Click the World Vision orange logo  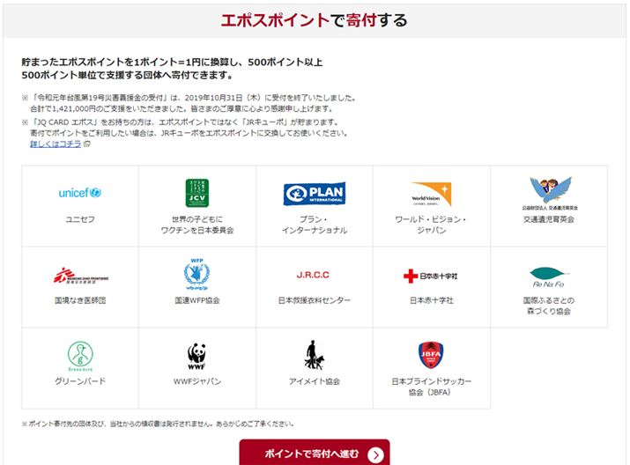431,194
